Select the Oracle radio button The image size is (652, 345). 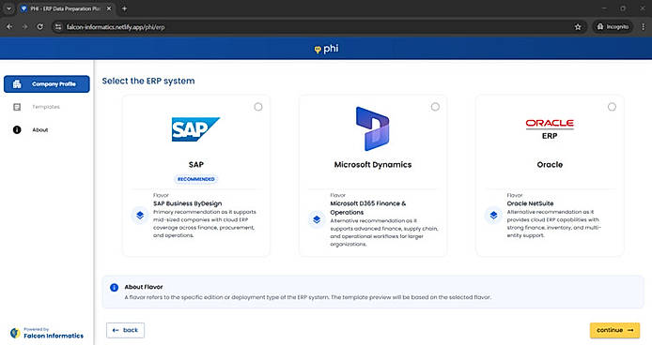pyautogui.click(x=612, y=107)
